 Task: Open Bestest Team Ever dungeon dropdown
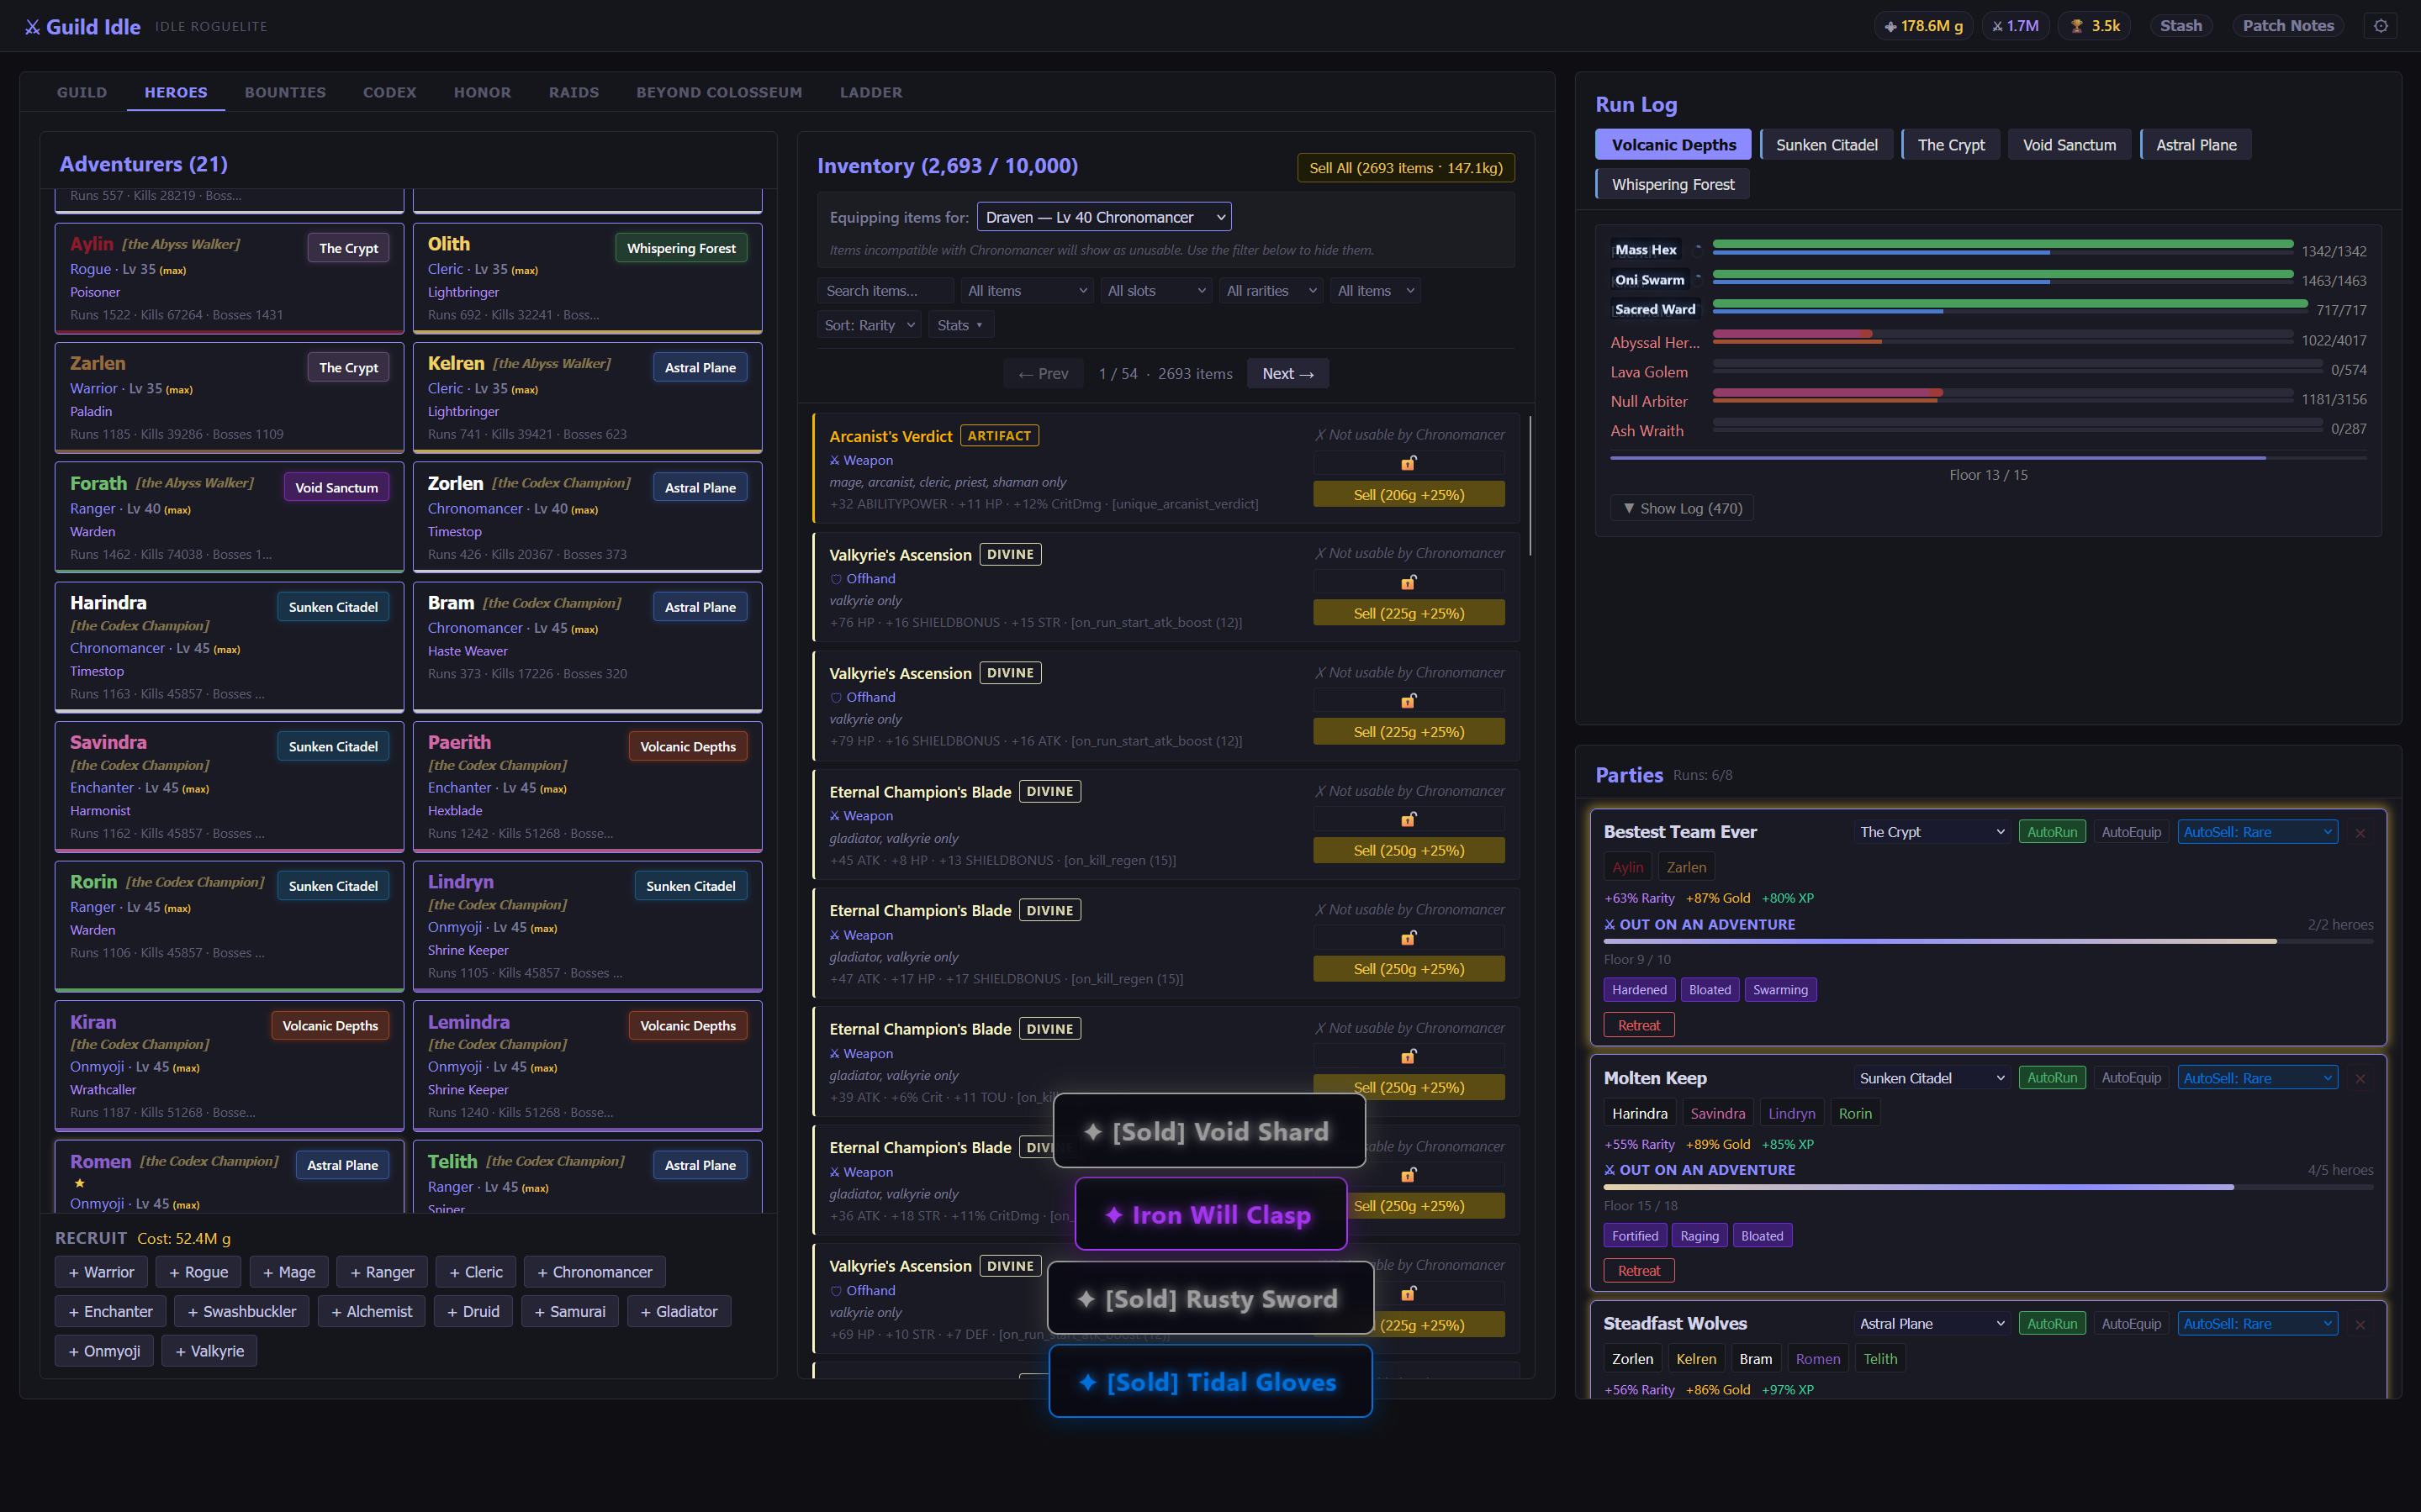coord(1931,832)
